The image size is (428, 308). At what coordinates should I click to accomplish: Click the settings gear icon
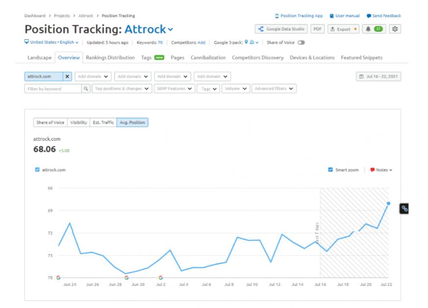point(395,29)
